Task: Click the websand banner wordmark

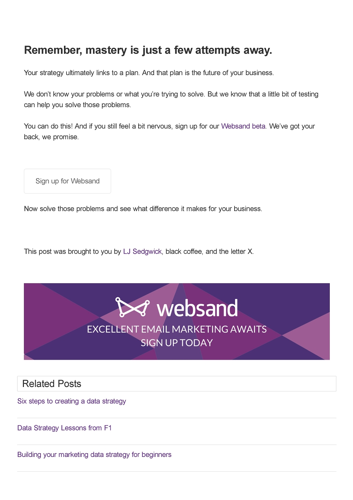Action: pos(197,308)
